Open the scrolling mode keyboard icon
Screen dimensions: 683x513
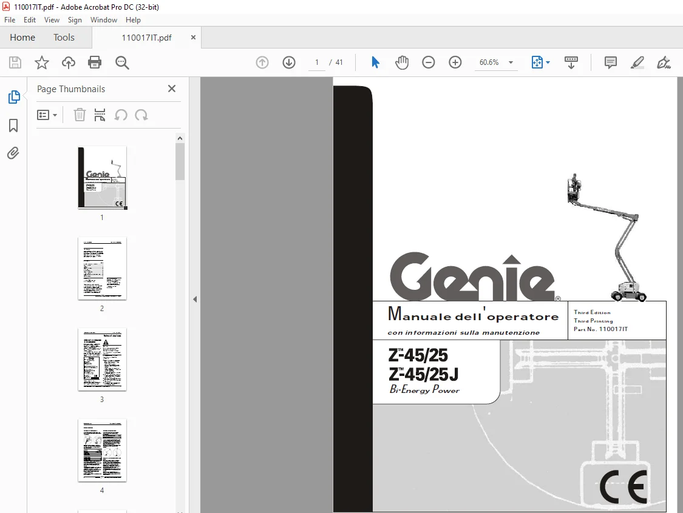(571, 62)
